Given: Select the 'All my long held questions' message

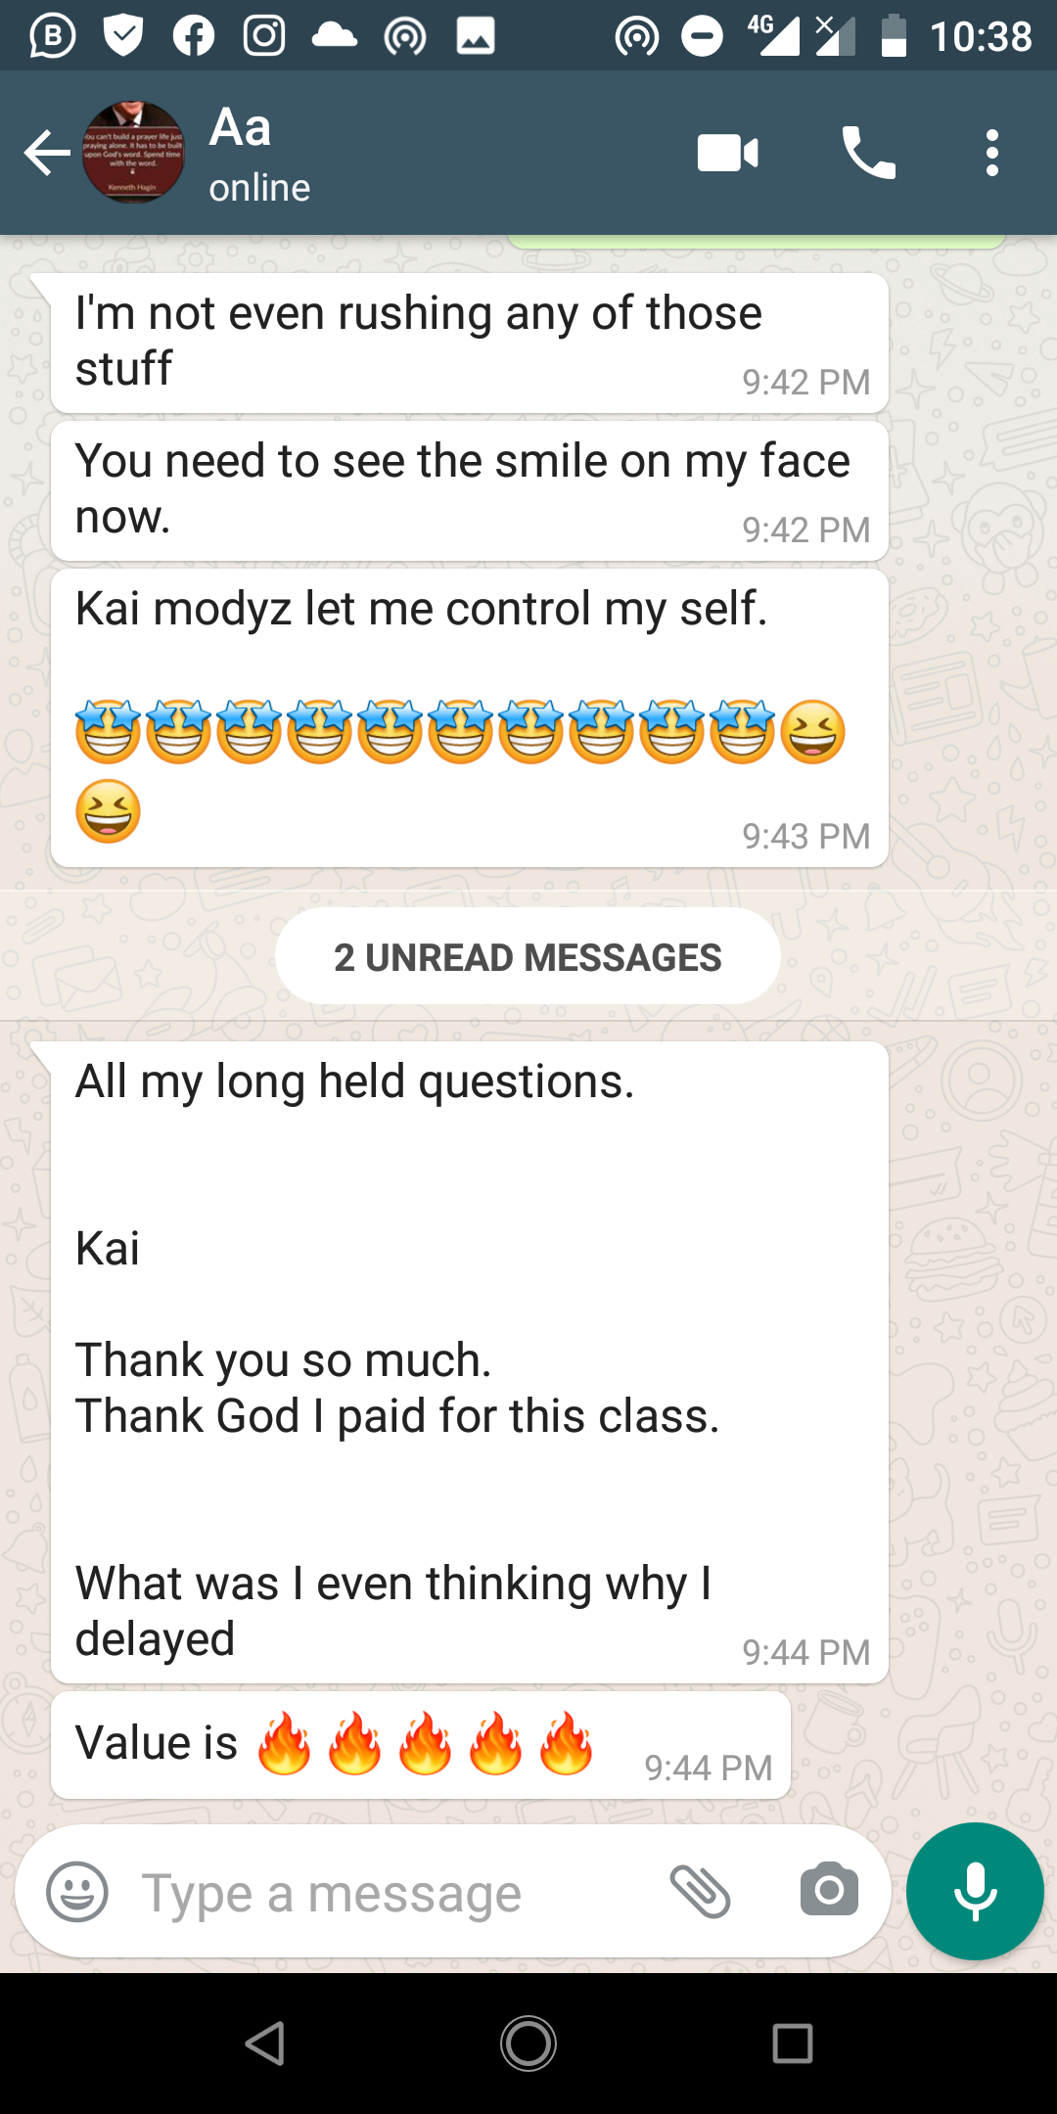Looking at the screenshot, I should click(x=470, y=1362).
